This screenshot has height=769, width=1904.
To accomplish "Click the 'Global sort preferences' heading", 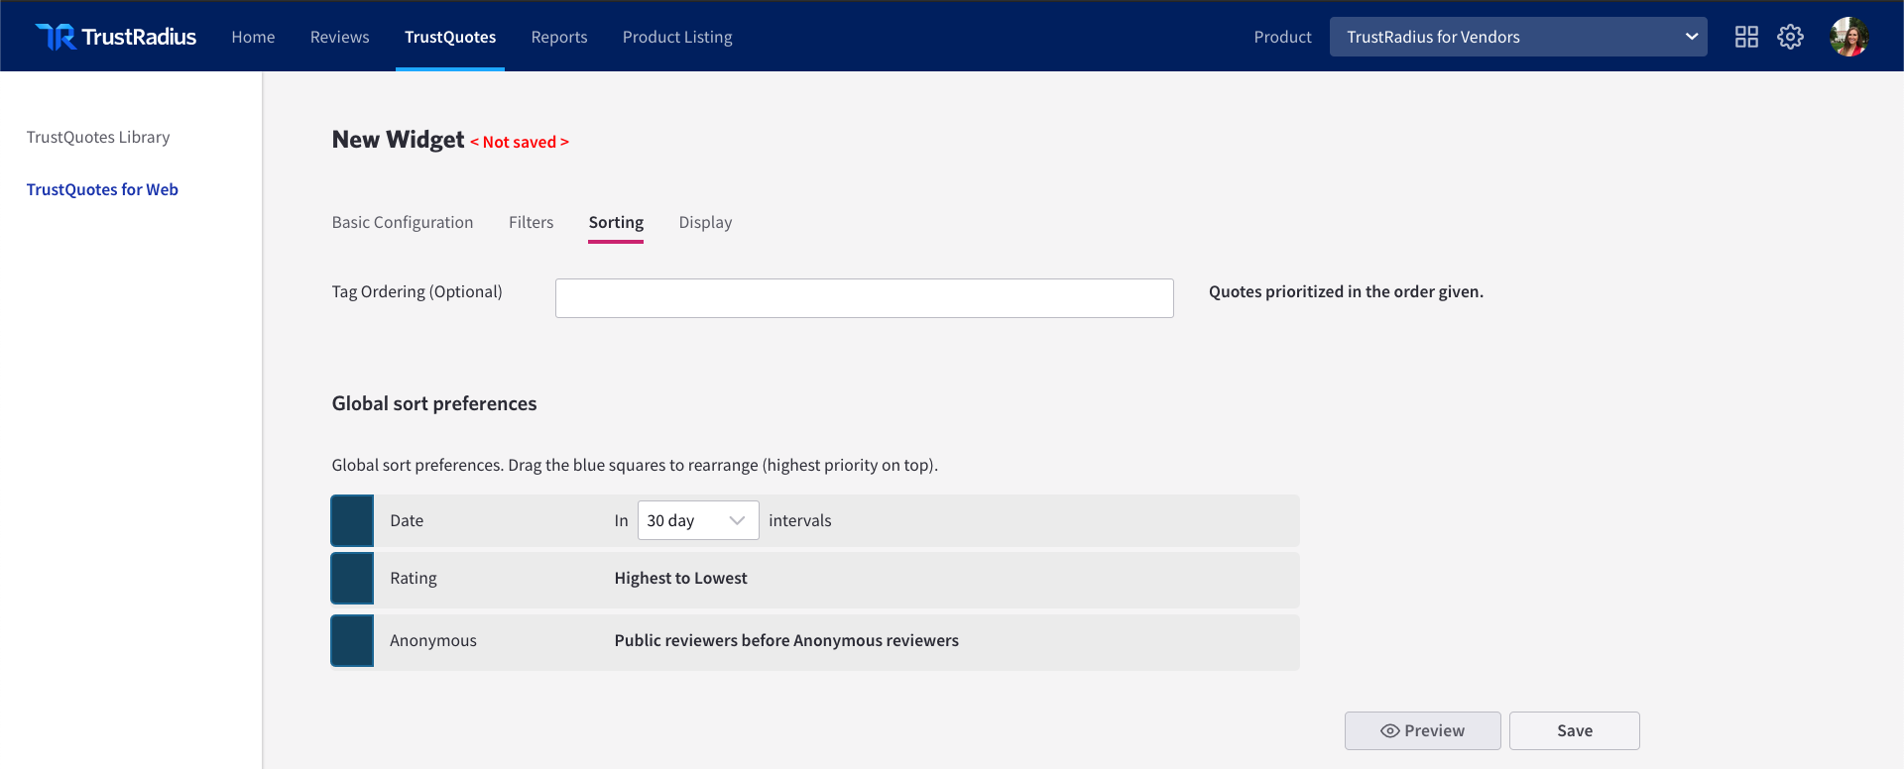I will click(x=434, y=403).
